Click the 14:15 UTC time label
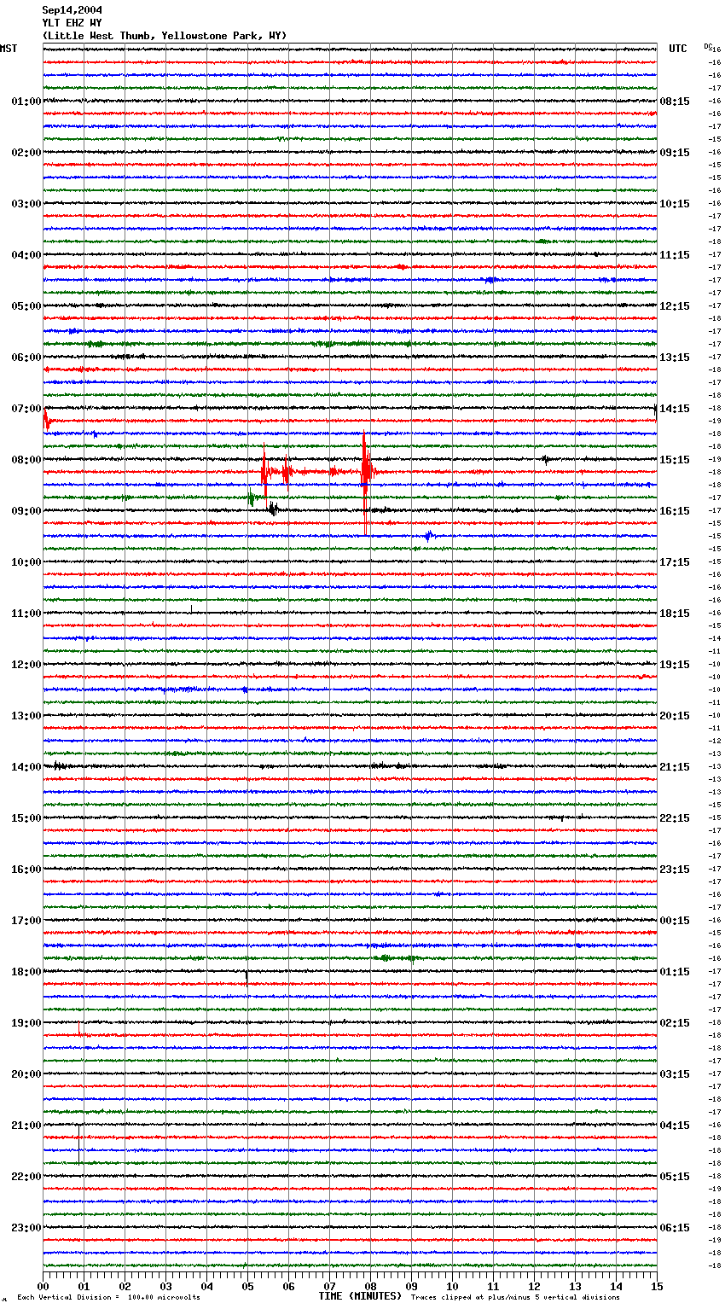The height and width of the screenshot is (1309, 725). 675,409
